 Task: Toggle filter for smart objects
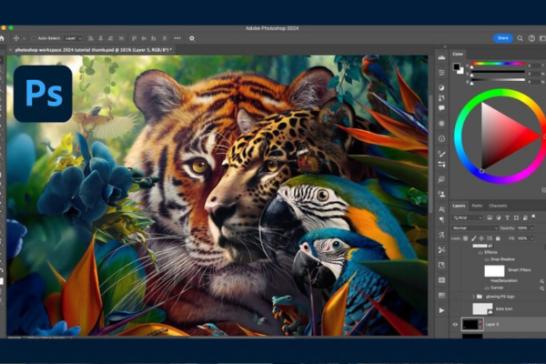click(x=525, y=217)
